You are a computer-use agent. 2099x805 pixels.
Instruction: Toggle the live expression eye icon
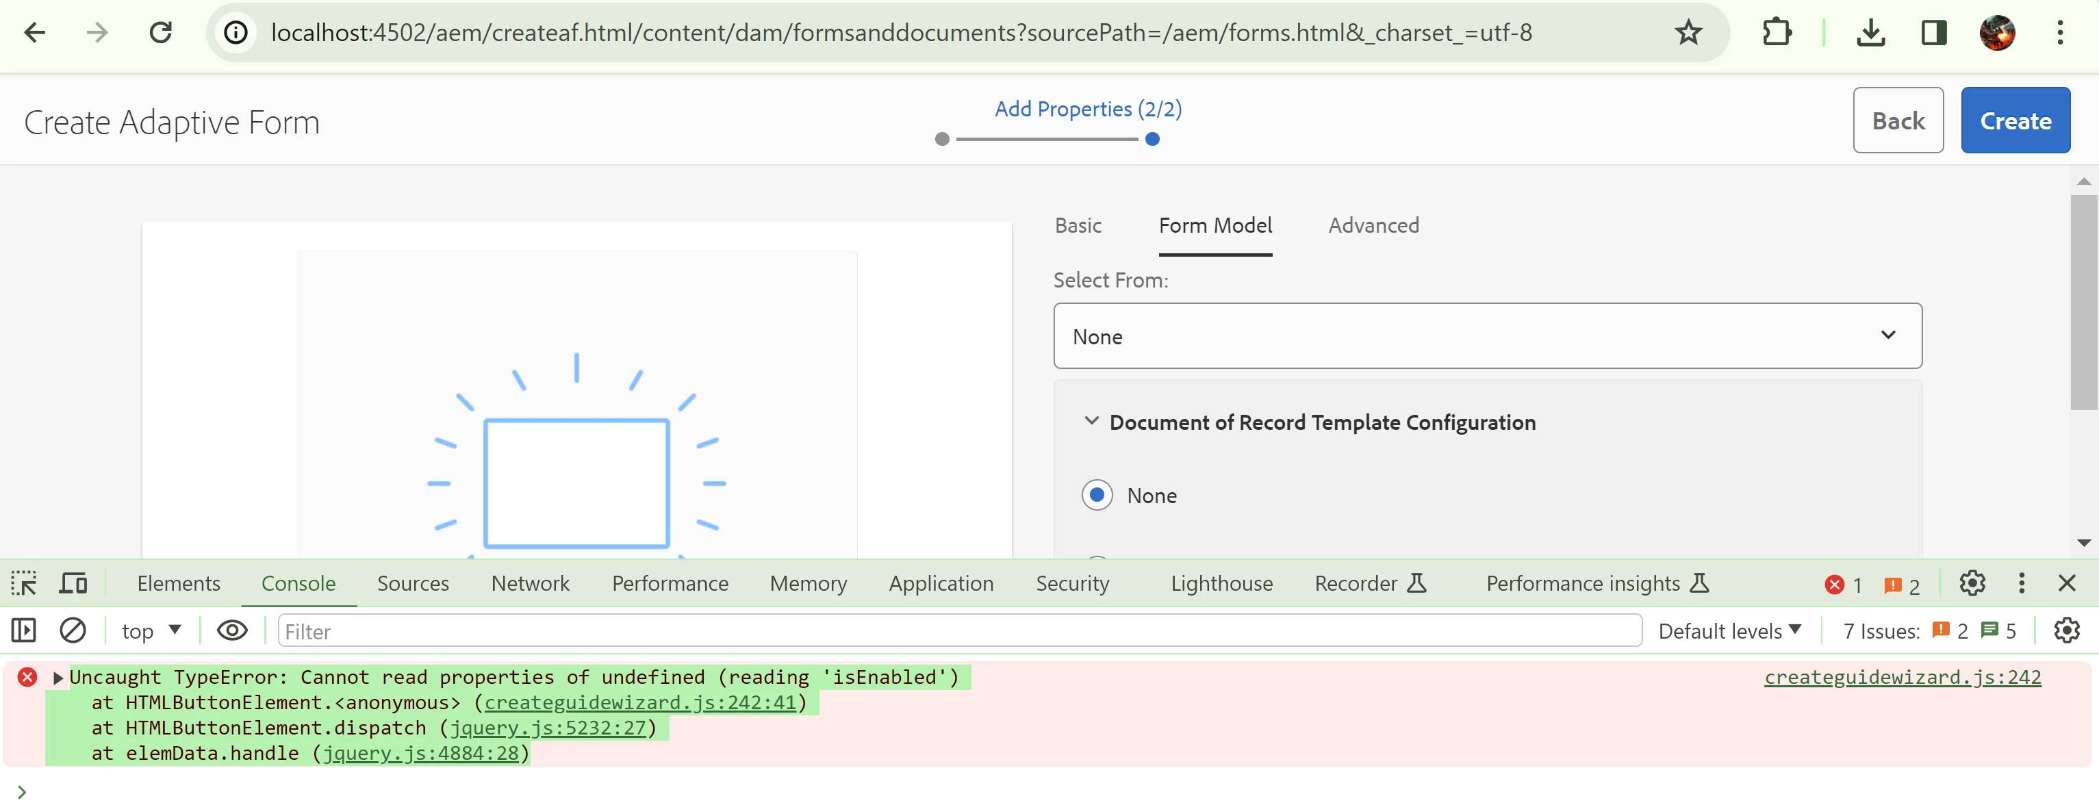[232, 630]
